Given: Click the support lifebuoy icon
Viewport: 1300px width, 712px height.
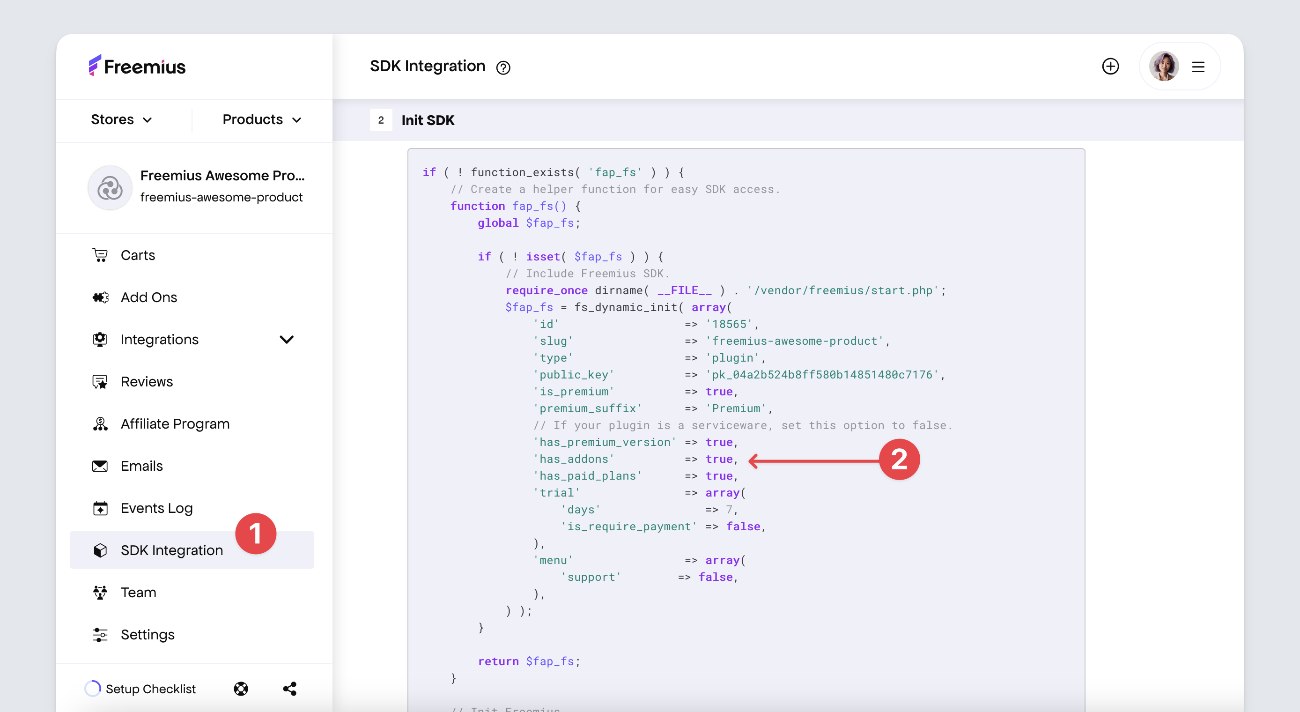Looking at the screenshot, I should click(x=241, y=689).
